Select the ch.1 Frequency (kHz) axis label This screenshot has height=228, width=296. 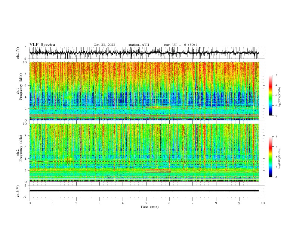pyautogui.click(x=19, y=87)
